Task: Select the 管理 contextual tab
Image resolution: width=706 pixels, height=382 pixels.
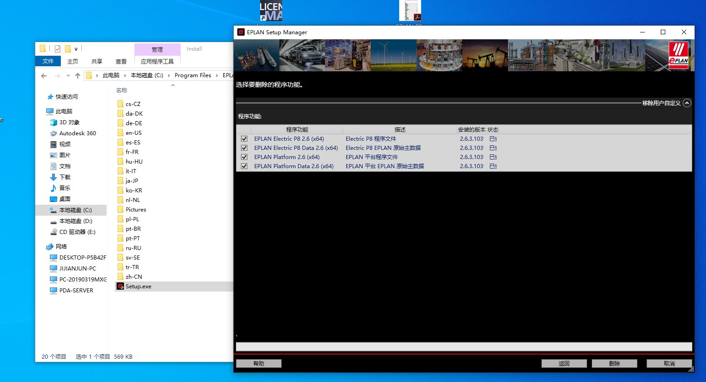Action: (157, 49)
